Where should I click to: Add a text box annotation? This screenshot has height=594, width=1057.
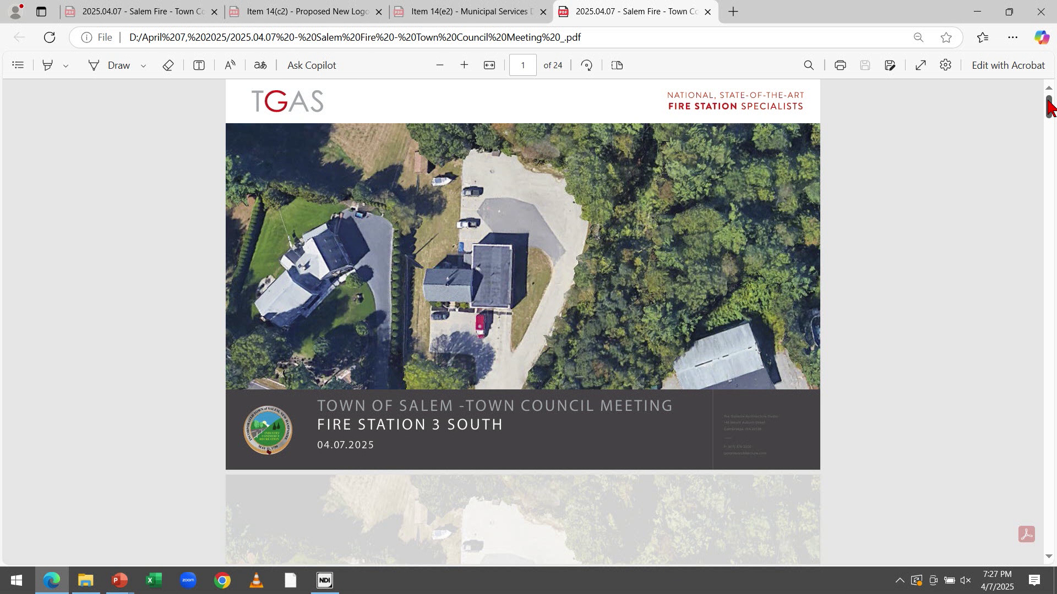coord(199,65)
